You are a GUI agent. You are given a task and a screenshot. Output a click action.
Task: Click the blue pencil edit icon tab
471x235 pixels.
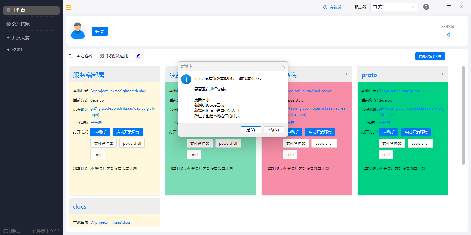138,56
